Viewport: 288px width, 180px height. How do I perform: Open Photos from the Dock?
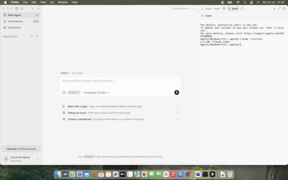tap(144, 174)
